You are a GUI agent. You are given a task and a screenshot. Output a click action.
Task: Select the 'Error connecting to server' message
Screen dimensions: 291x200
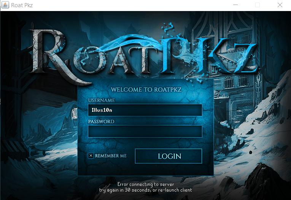146,184
